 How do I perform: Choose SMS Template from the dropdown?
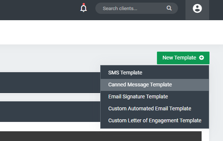pos(155,73)
